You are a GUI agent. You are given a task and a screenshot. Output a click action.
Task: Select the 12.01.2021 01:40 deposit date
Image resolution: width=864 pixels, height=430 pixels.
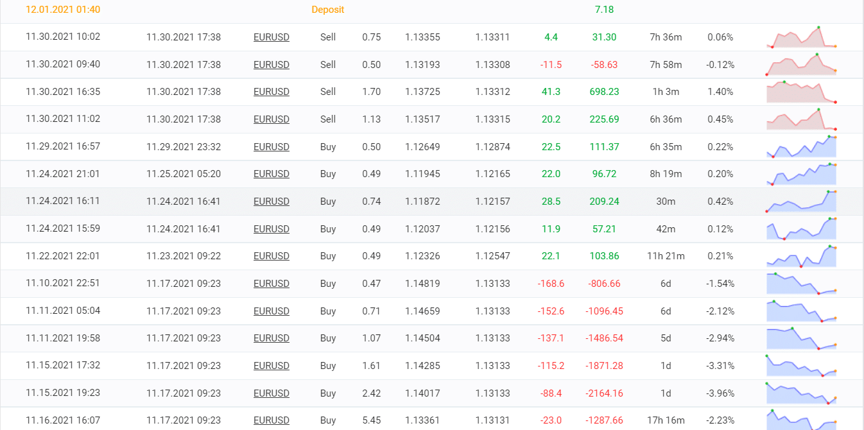coord(63,10)
